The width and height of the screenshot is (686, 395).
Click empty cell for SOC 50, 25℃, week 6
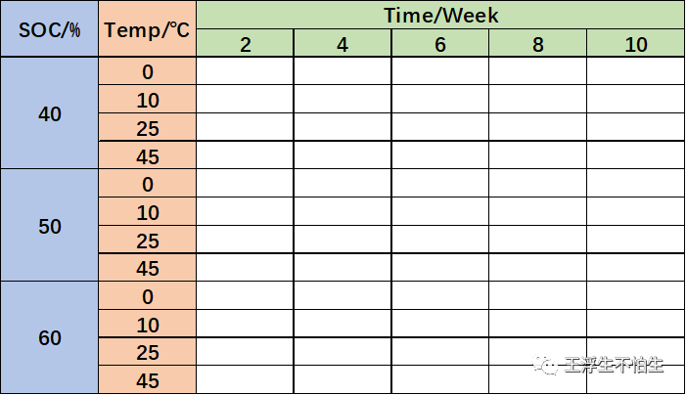[440, 240]
